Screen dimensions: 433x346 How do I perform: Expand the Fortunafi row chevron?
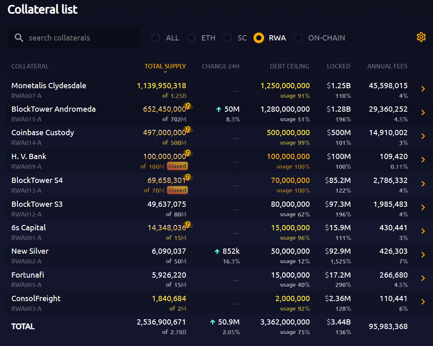pos(423,278)
